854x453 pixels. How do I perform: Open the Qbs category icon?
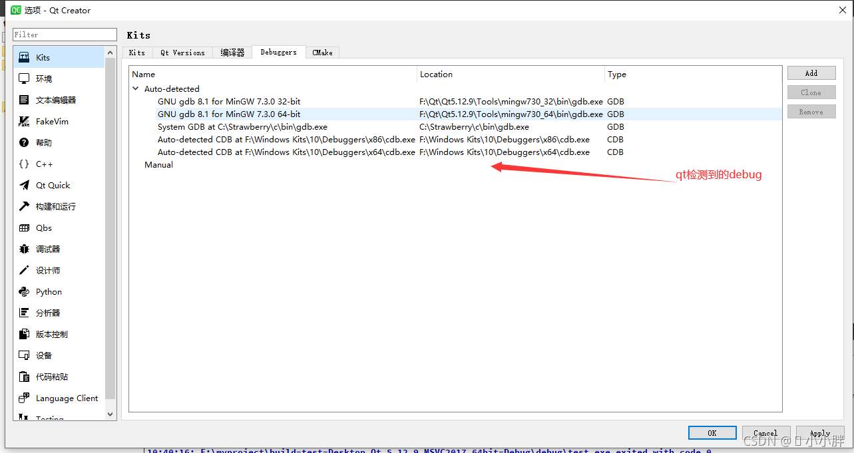(24, 227)
